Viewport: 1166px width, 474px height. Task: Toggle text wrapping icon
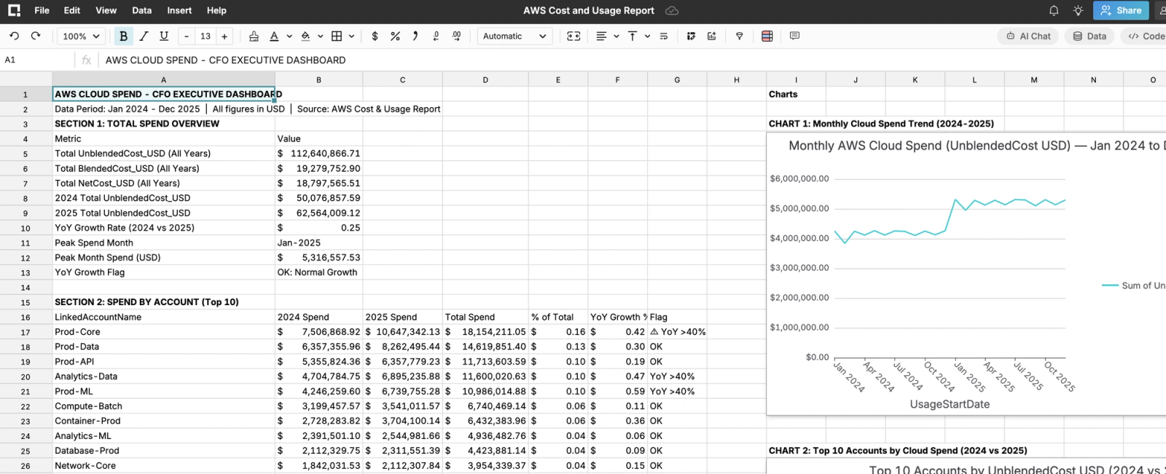(663, 36)
